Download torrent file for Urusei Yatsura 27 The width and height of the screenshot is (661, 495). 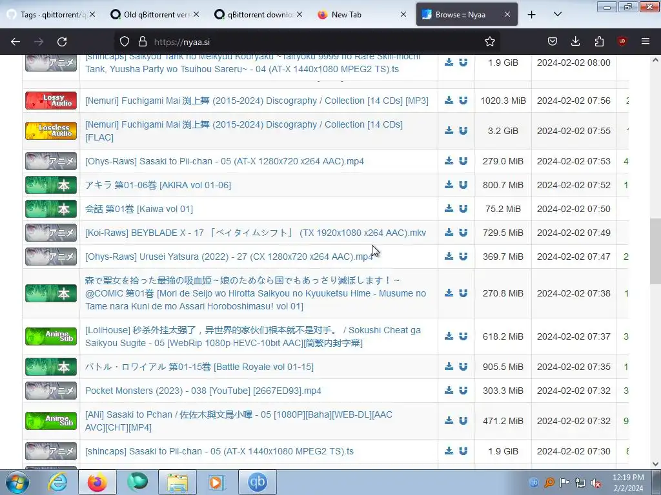(449, 256)
